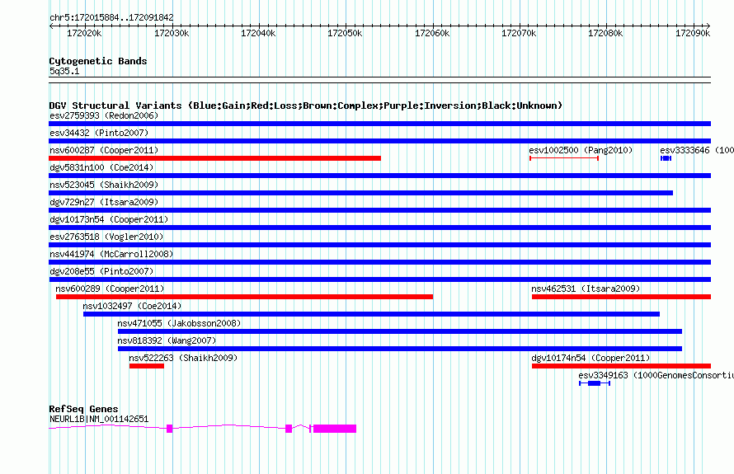Select the esv34432 (Pinto2007) variant label
This screenshot has width=734, height=474.
[99, 133]
